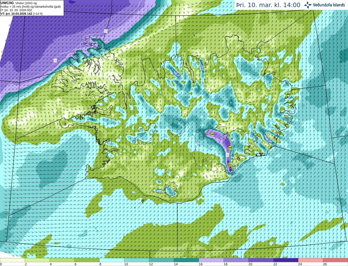Click the yellow 33 gust marker
This screenshot has width=348, height=266.
(230, 165)
